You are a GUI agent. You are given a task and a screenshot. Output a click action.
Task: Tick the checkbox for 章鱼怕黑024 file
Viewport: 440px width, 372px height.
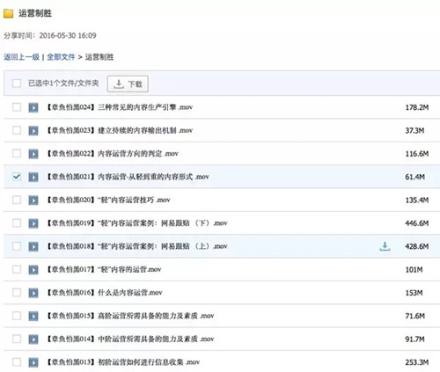[17, 107]
